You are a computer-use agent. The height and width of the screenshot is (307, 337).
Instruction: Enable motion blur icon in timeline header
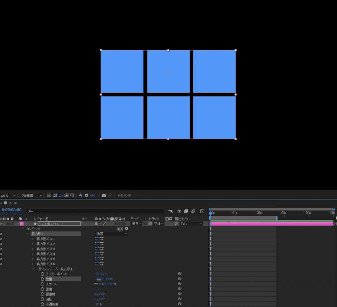tap(193, 211)
